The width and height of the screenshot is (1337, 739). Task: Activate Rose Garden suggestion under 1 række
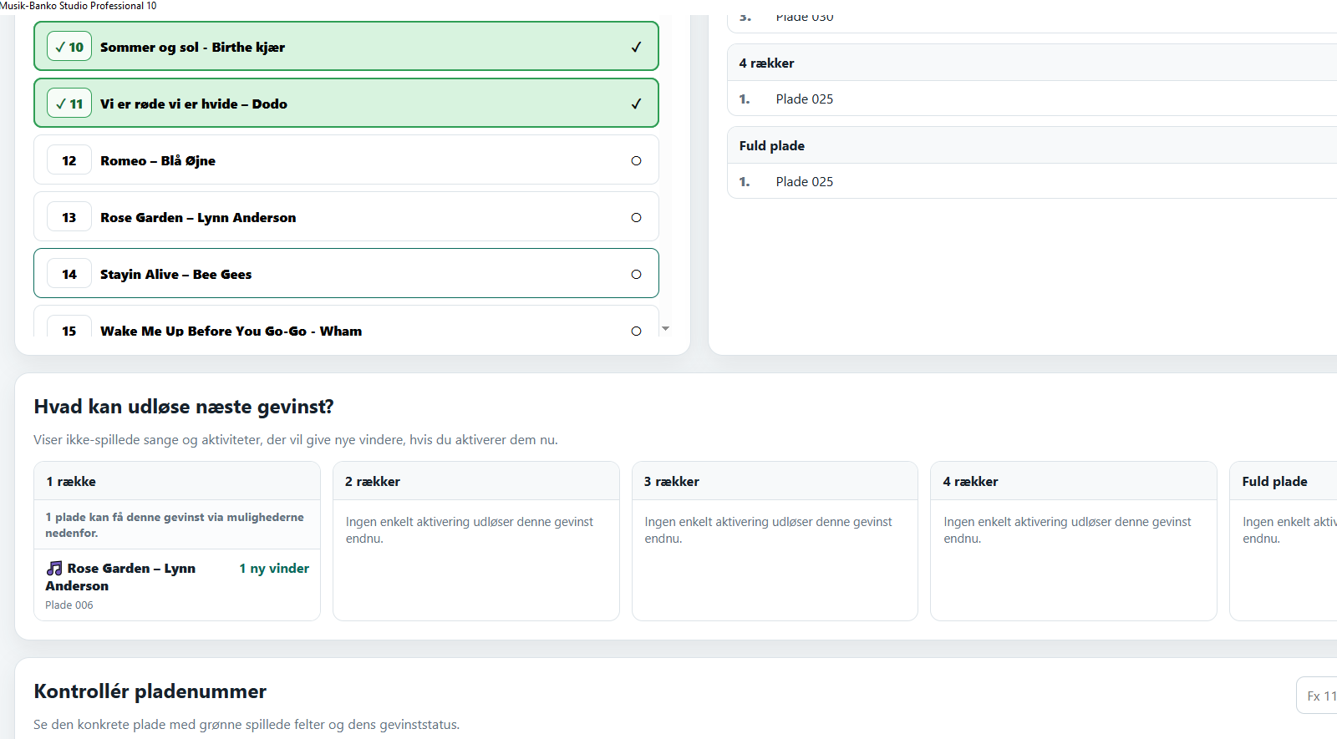pos(177,585)
